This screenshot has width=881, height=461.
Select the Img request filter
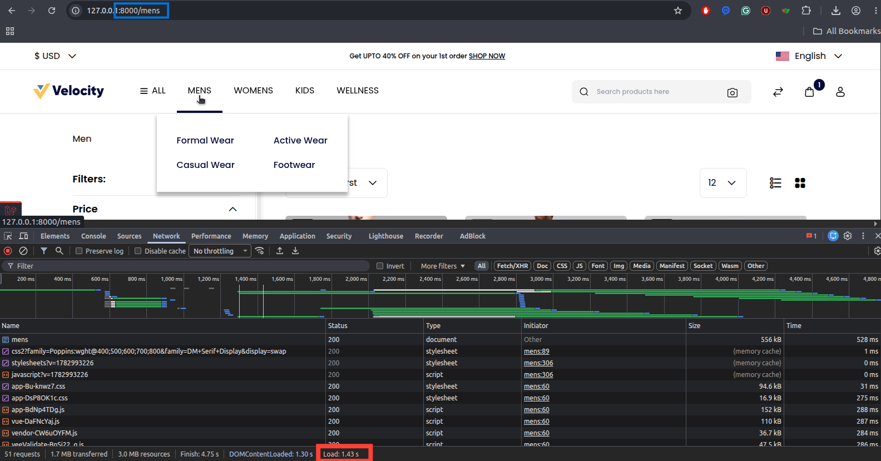pos(619,266)
